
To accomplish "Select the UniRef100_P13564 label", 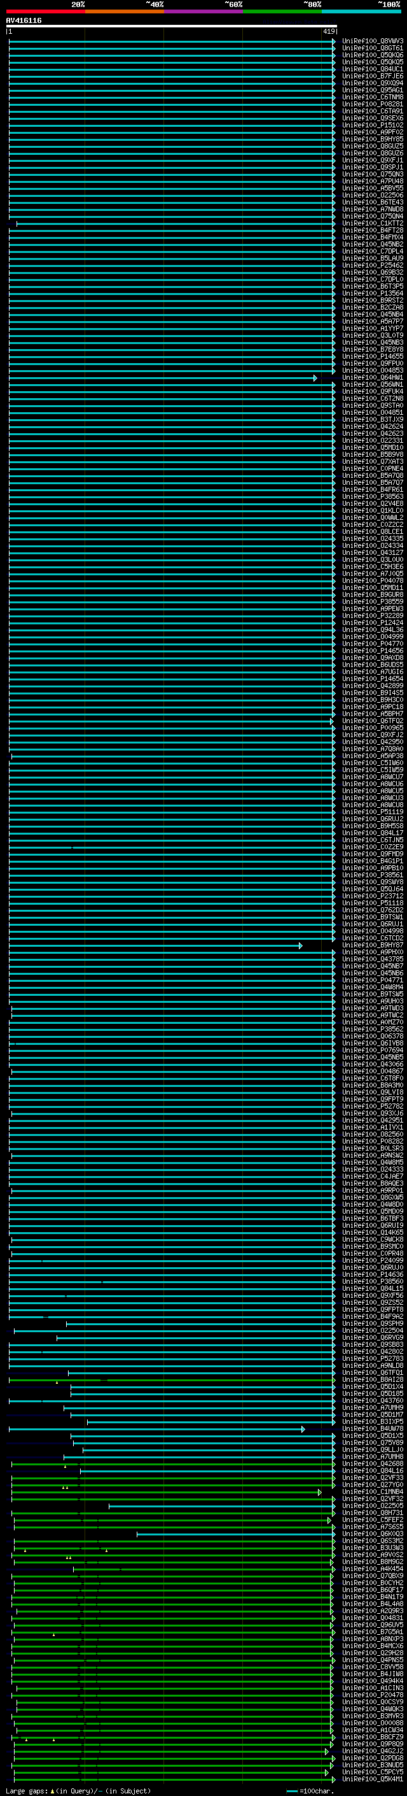I will click(x=373, y=294).
